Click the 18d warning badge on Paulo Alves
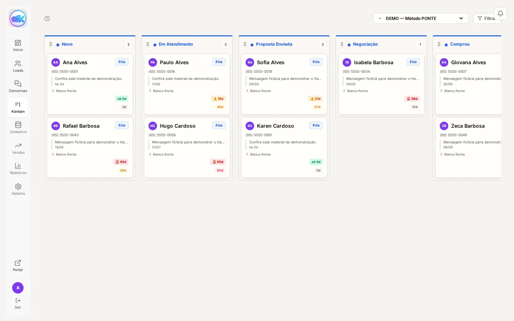 point(218,99)
